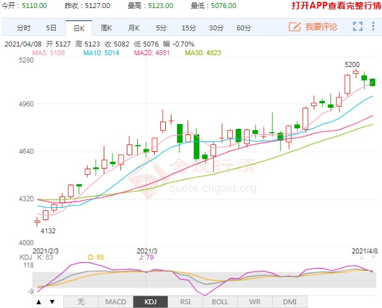This screenshot has height=308, width=382.
Task: Click the J: 79 value
Action: 147,257
